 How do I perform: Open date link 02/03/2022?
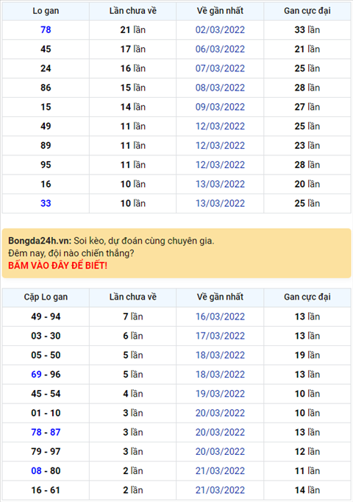[x=220, y=29]
